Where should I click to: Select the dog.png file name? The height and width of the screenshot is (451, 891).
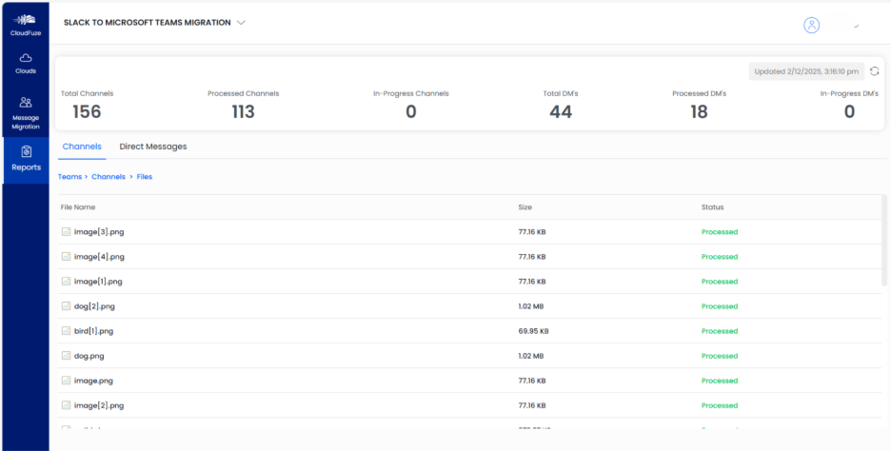point(89,356)
